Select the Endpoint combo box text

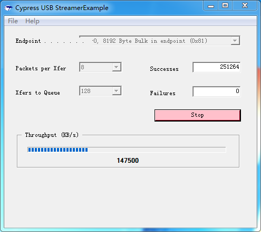tap(150, 41)
